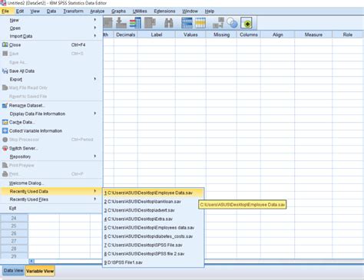Click the Run Descriptive Statistics toolbar icon
The width and height of the screenshot is (364, 280).
[150, 23]
